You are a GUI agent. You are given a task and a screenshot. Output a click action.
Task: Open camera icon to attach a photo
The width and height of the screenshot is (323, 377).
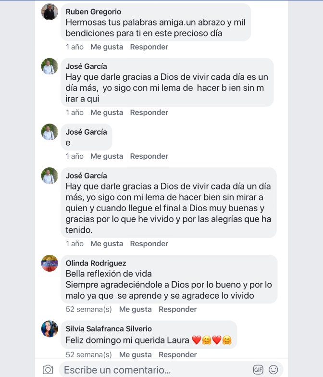[x=48, y=369]
